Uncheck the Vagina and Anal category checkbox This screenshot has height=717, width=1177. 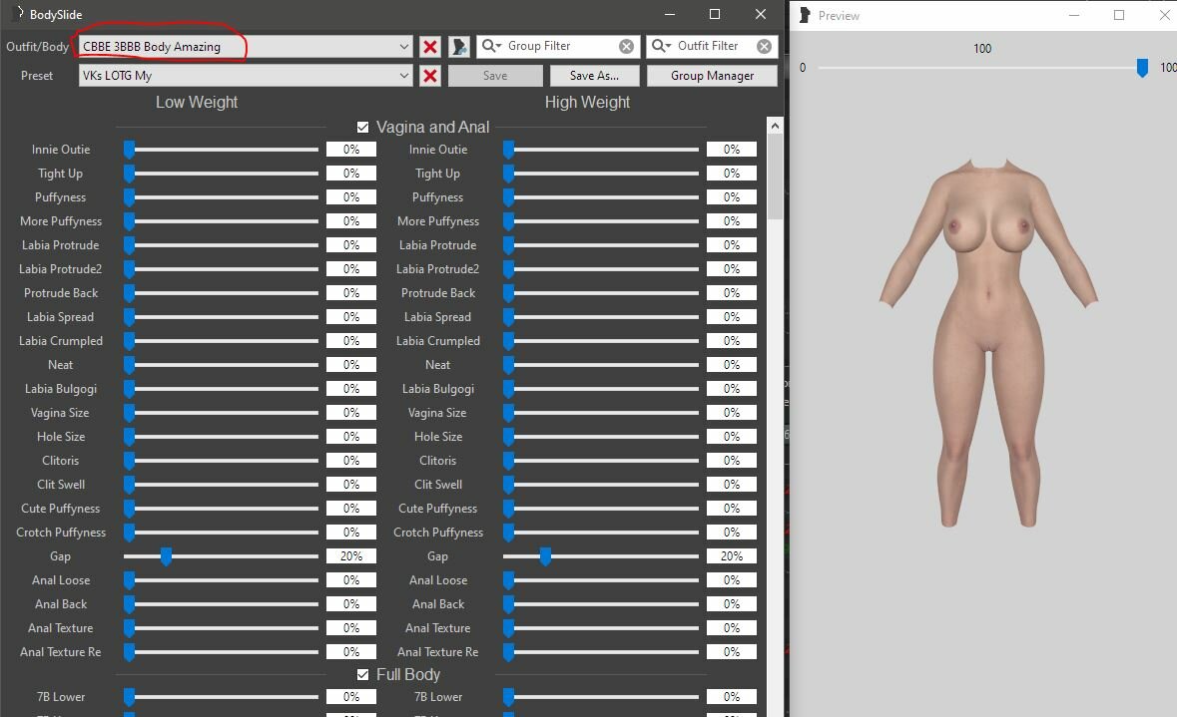[x=363, y=127]
